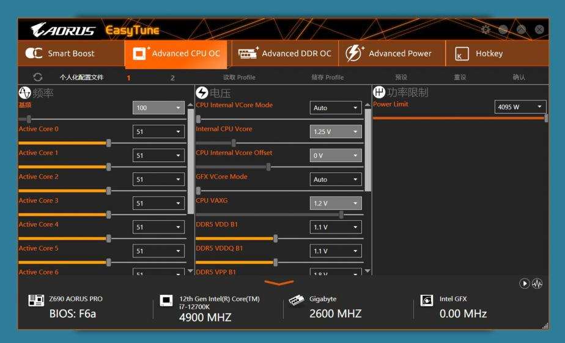The width and height of the screenshot is (565, 343).
Task: Open the 基频 base clock dropdown
Action: (x=158, y=108)
